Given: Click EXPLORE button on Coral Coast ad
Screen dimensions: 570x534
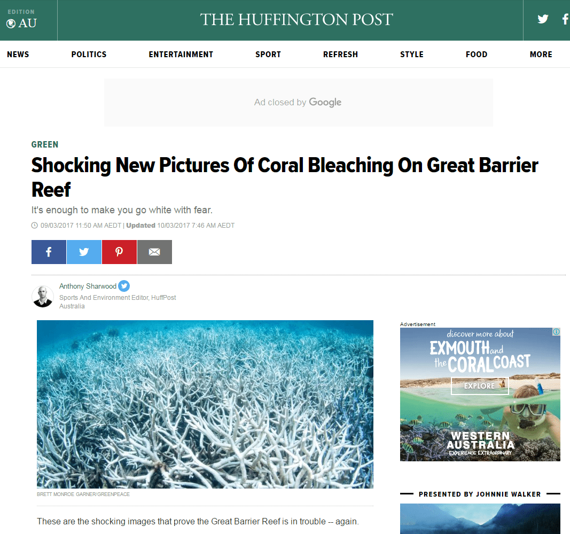Looking at the screenshot, I should click(480, 386).
